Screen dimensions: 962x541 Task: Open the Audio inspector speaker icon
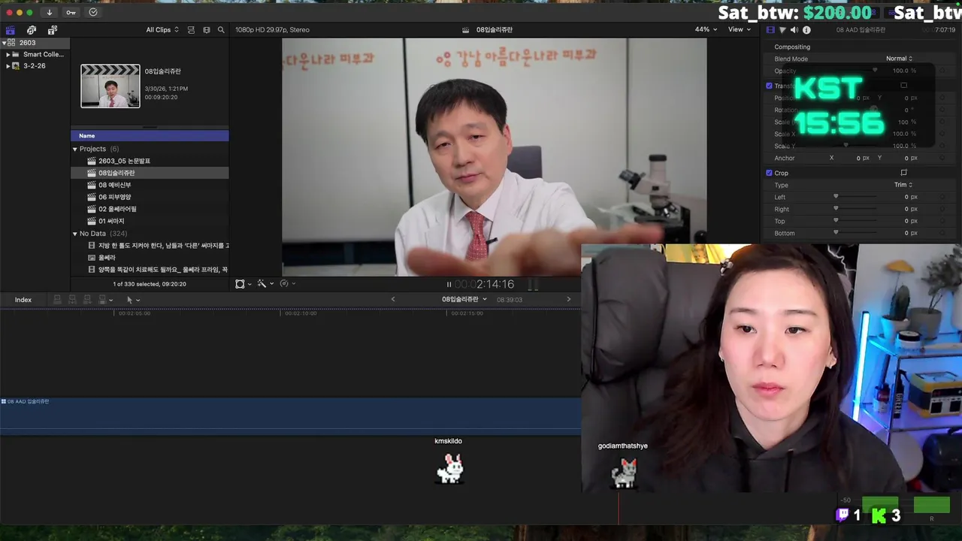pyautogui.click(x=794, y=30)
